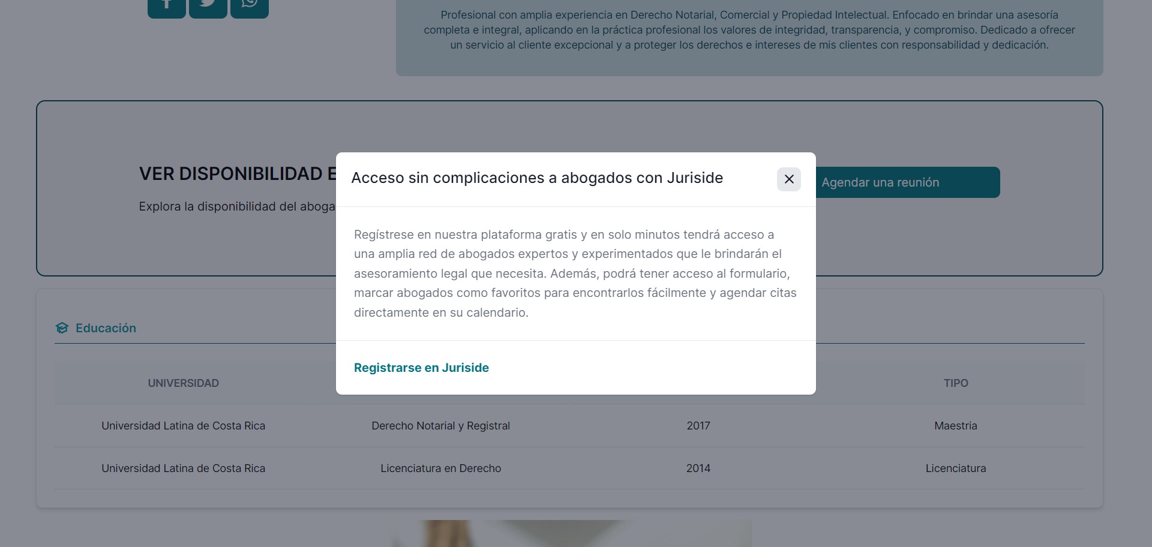Viewport: 1152px width, 547px height.
Task: Share the profile on Facebook
Action: point(167,6)
